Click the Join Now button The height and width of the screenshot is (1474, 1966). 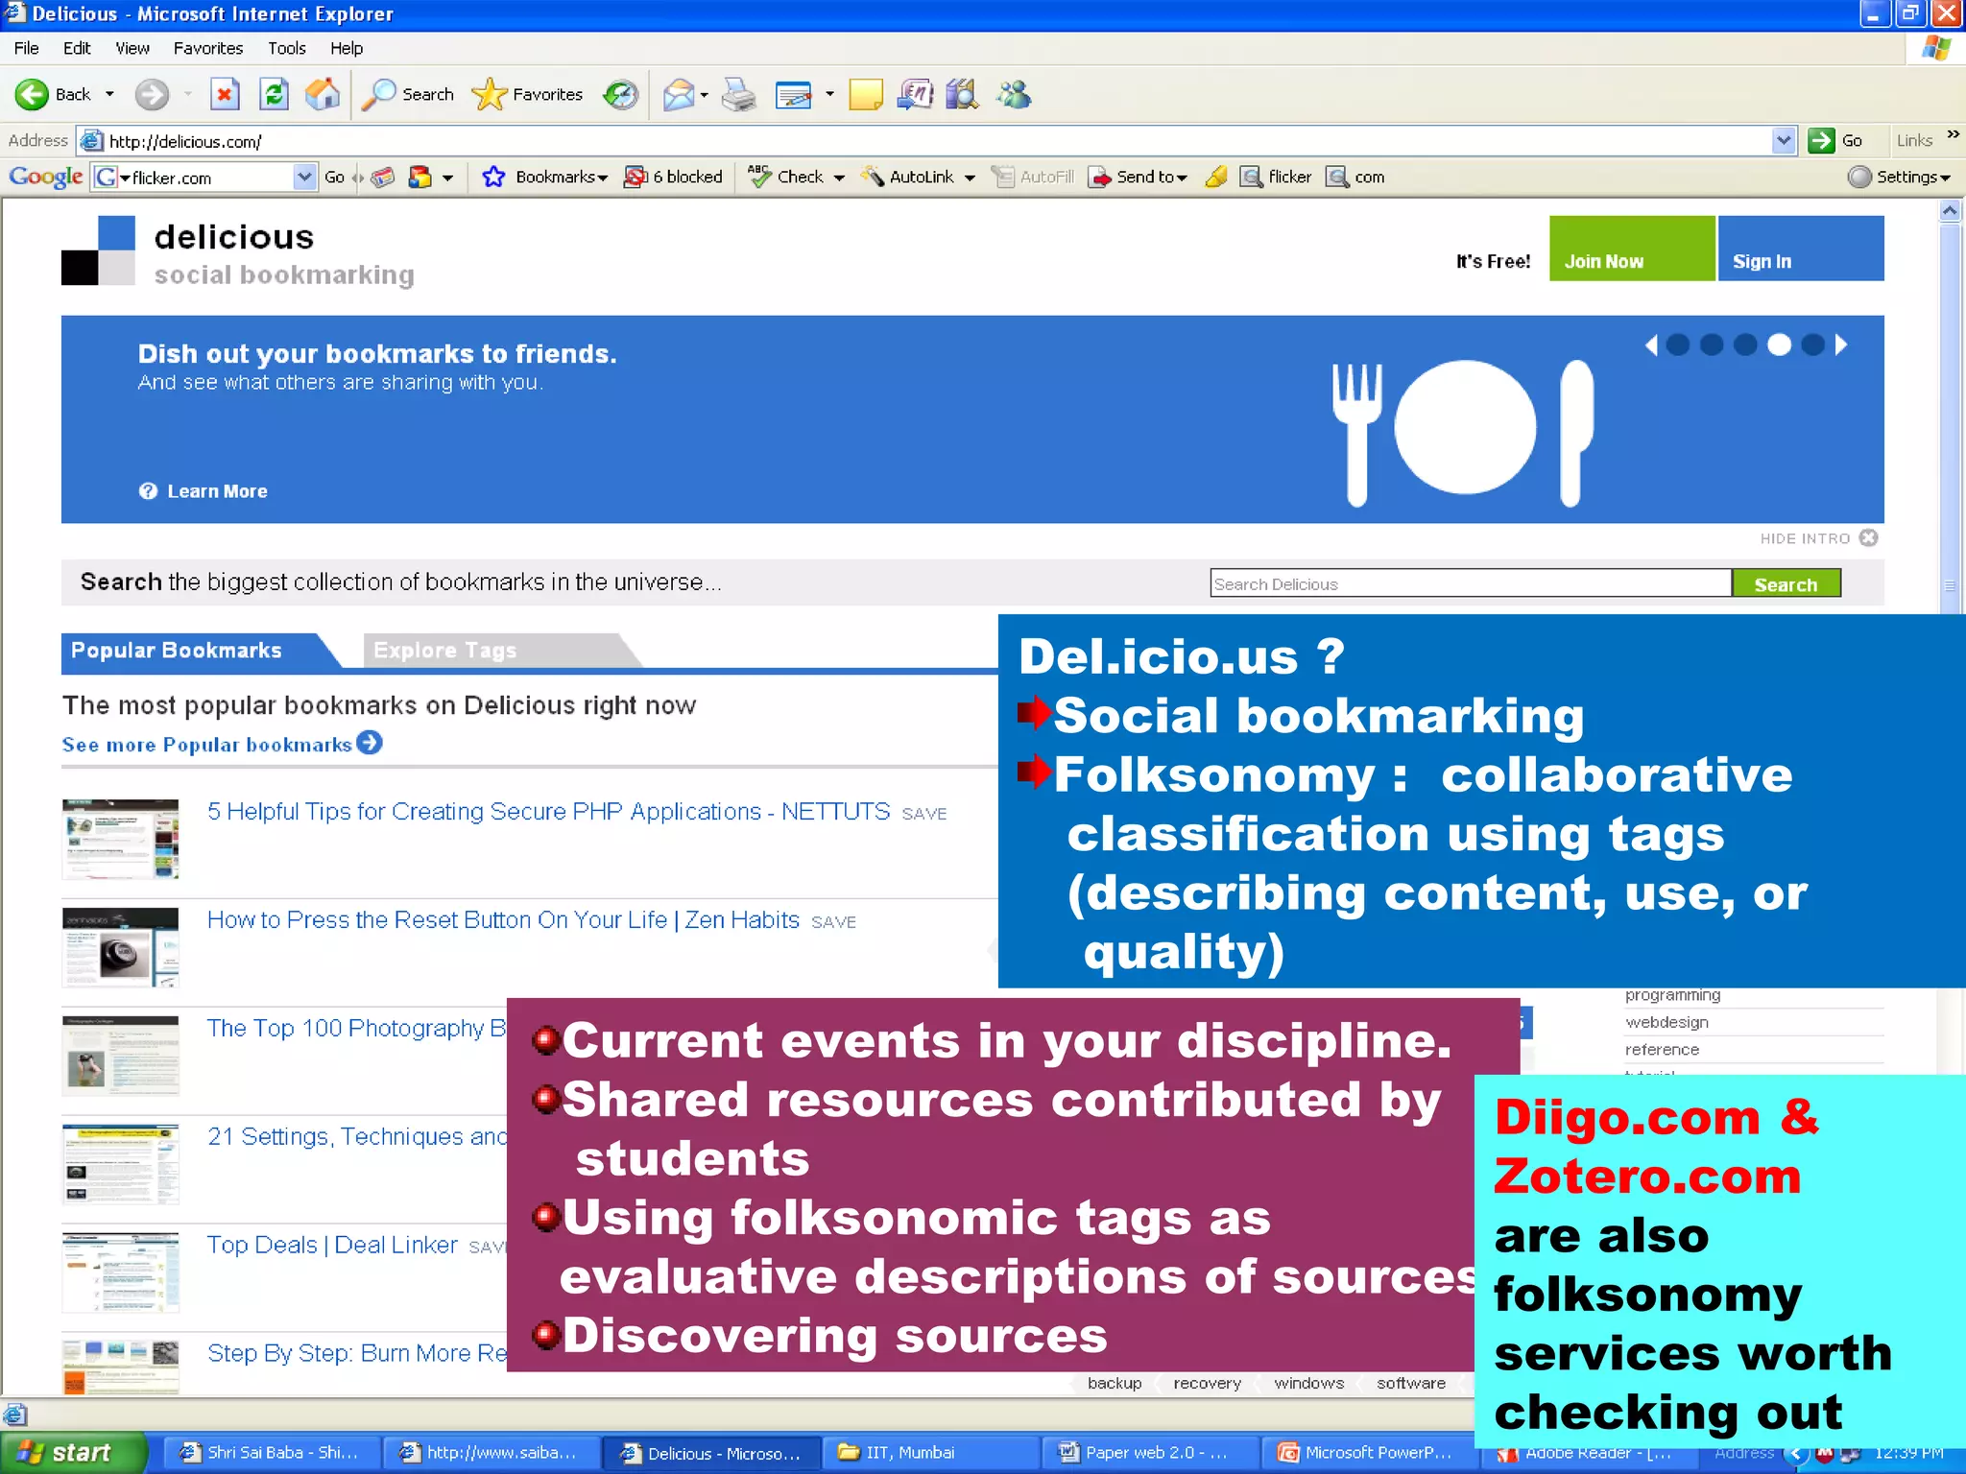(1631, 250)
